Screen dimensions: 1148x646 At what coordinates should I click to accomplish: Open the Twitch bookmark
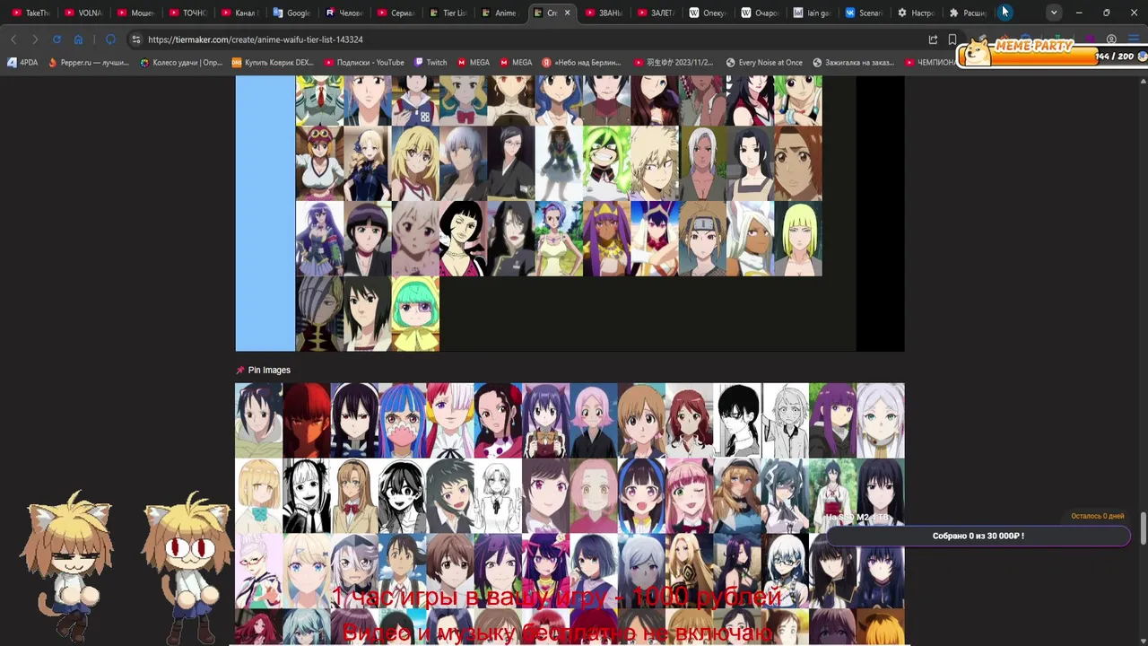click(430, 63)
